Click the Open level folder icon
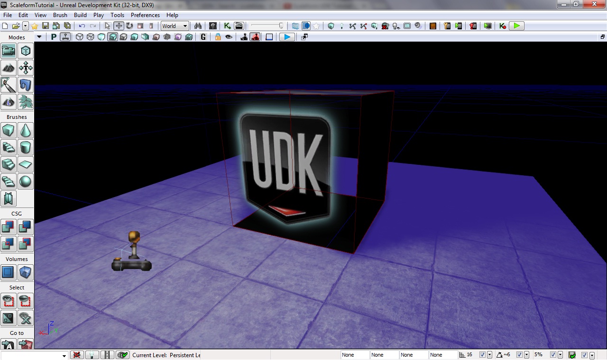Screen dimensions: 607x360 point(16,26)
